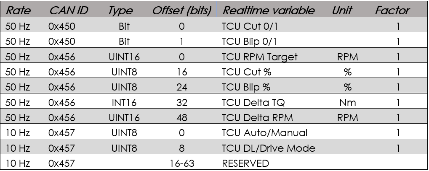The image size is (429, 171).
Task: Click the RESERVED cell
Action: [245, 164]
